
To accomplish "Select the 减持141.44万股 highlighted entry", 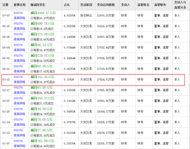I will [42, 77].
